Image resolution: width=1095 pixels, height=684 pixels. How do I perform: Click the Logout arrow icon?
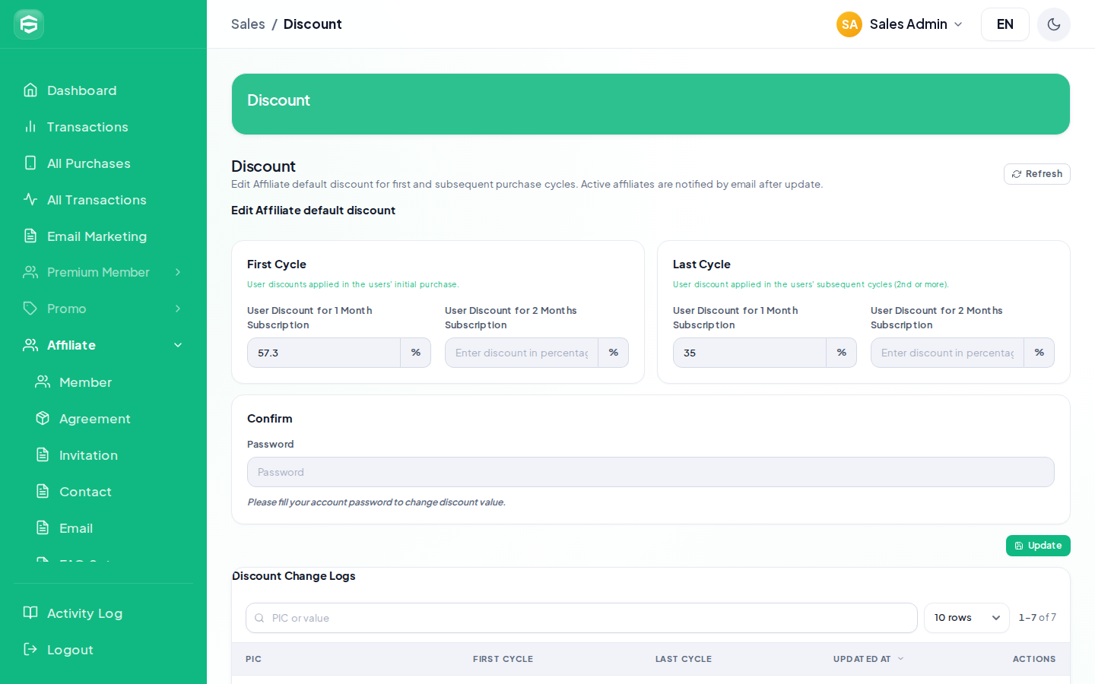(x=30, y=649)
